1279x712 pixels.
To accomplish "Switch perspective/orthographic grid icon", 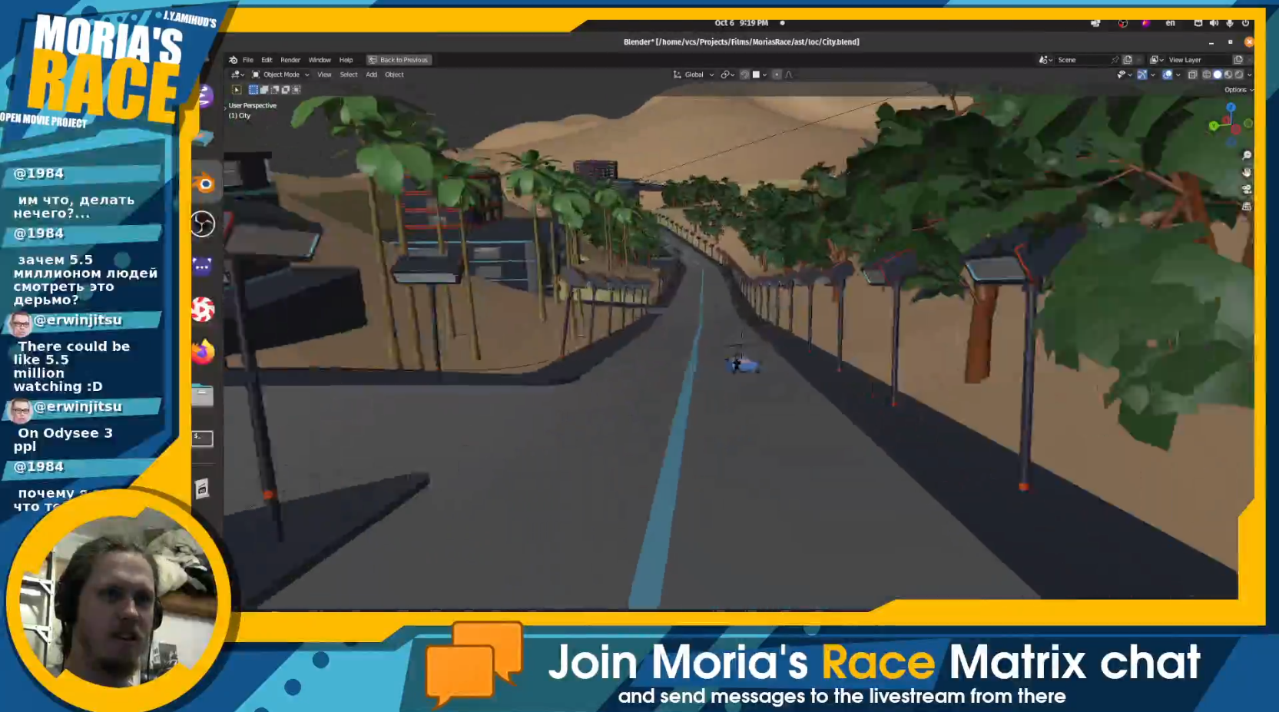I will coord(1247,207).
